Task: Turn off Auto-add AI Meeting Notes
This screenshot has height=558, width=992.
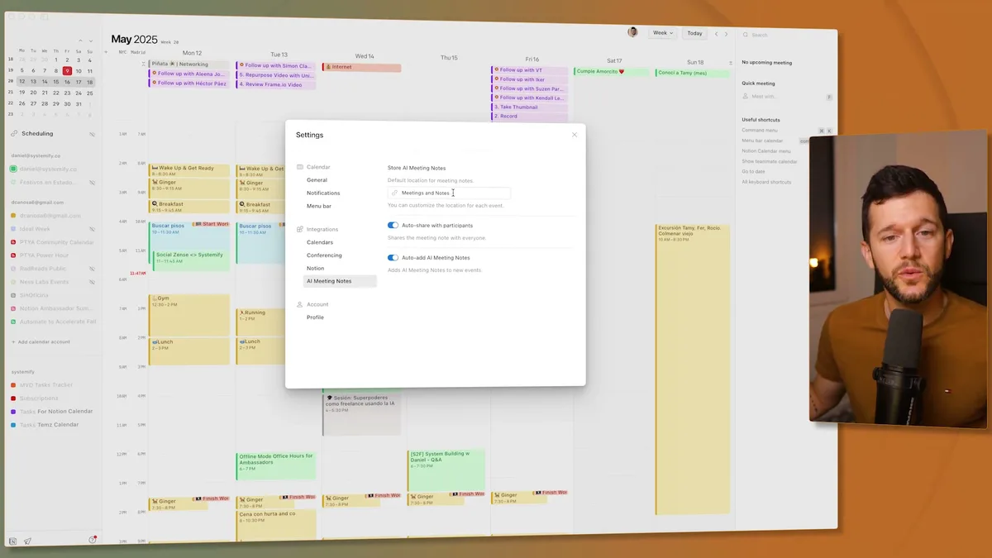Action: tap(393, 257)
